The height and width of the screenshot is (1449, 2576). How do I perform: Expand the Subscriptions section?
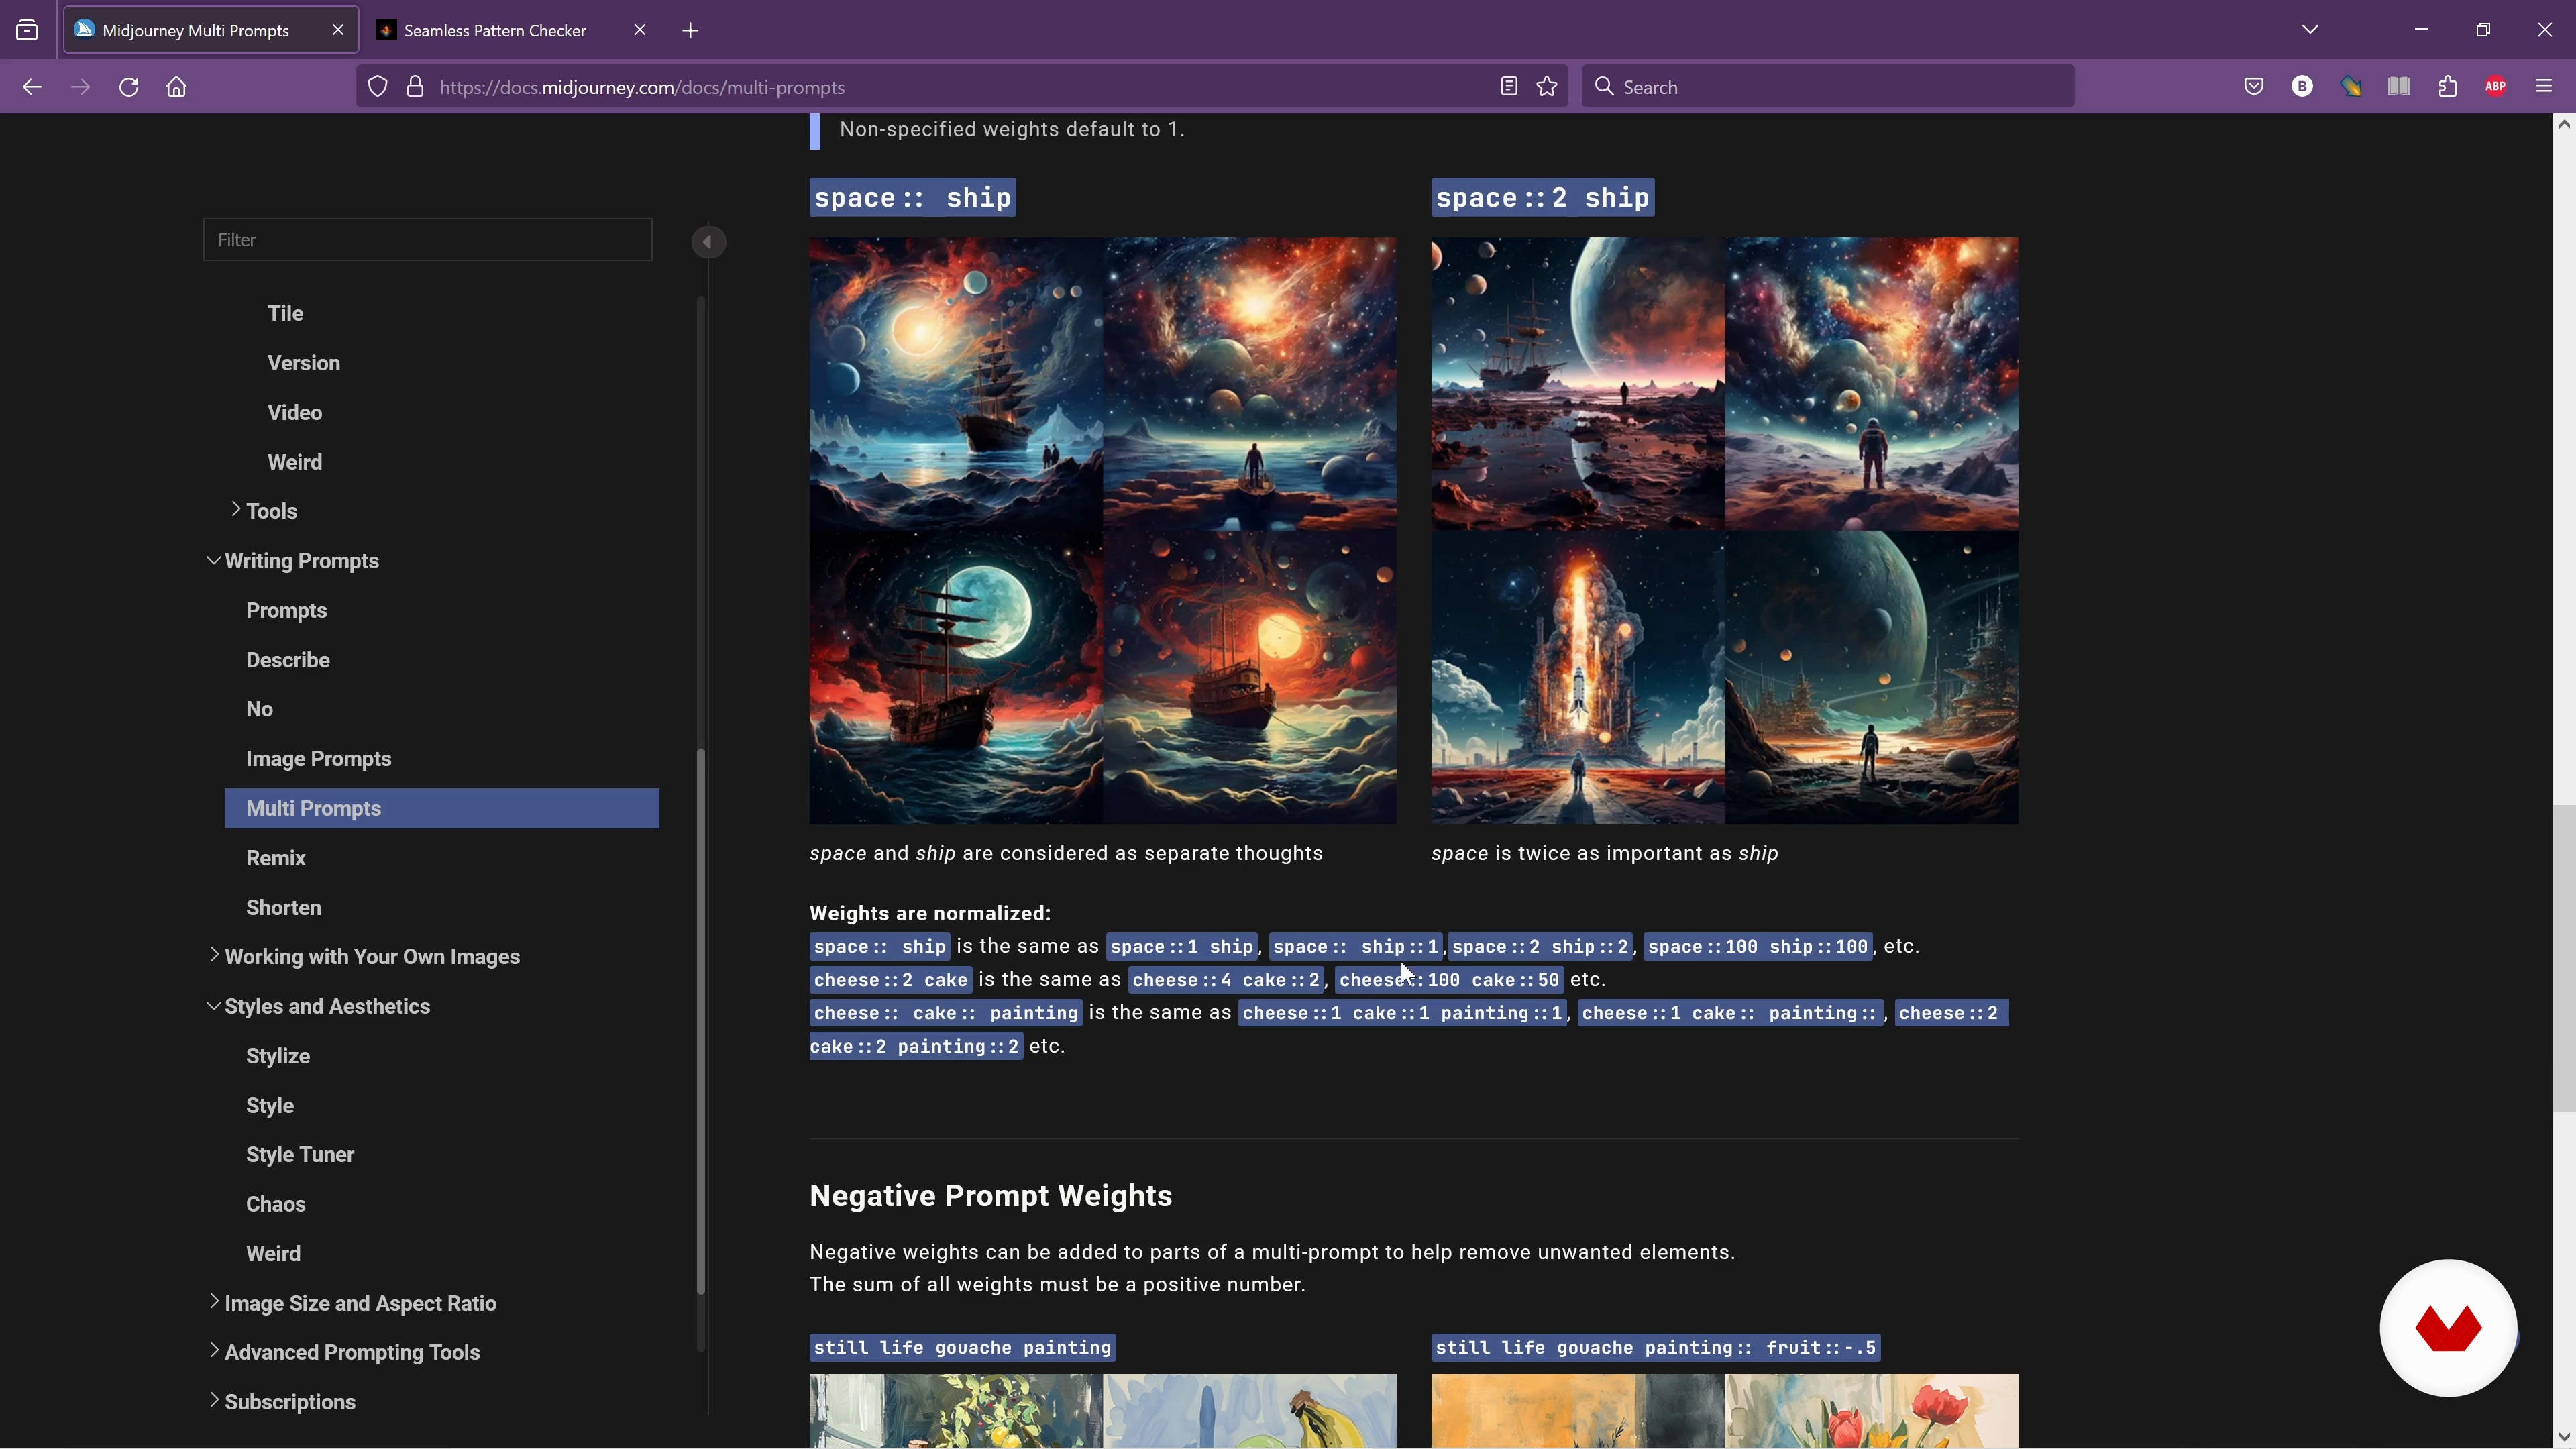[x=214, y=1401]
